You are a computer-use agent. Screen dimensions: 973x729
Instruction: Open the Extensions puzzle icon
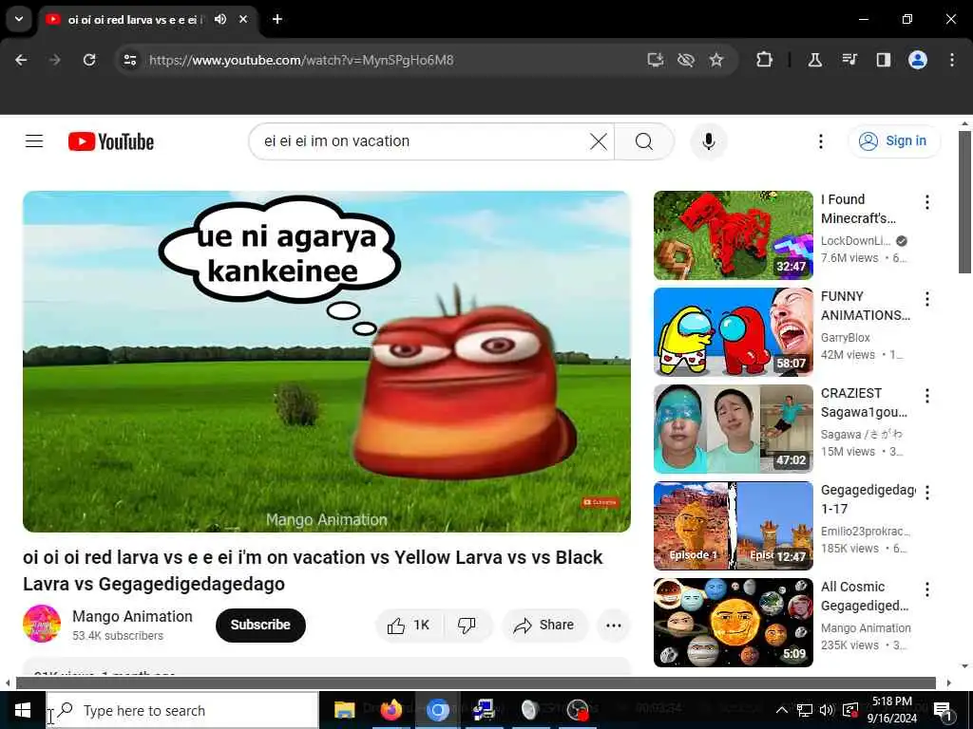click(x=765, y=60)
